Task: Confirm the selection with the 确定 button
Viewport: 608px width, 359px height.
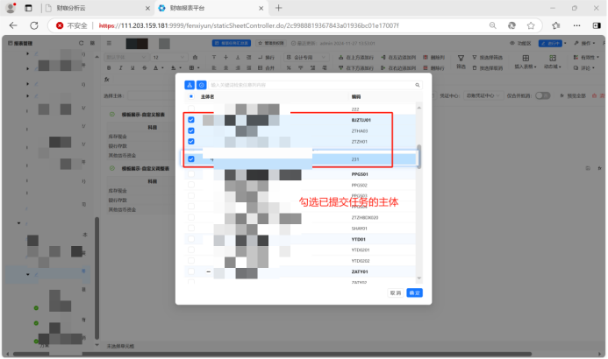Action: coord(414,292)
